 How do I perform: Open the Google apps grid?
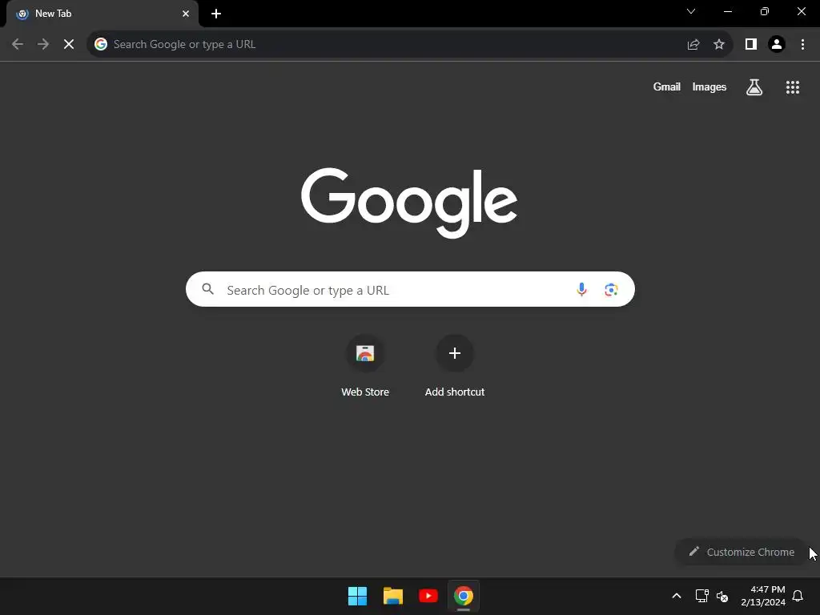793,87
